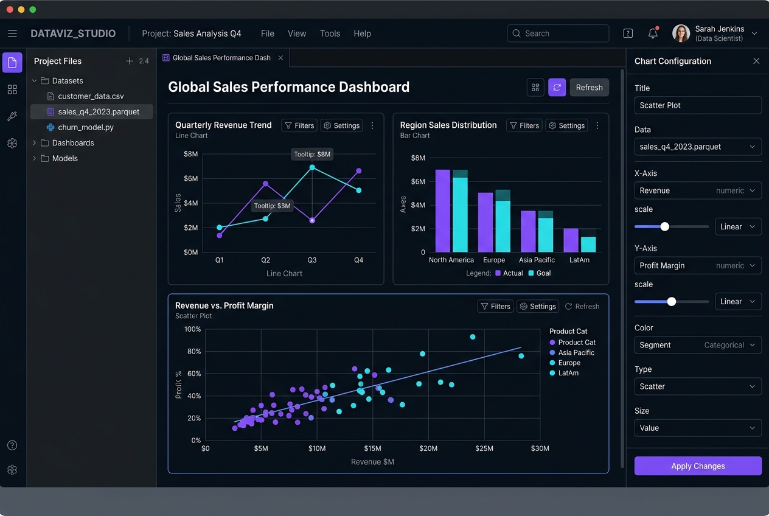Click the Datasets folder icon
This screenshot has width=769, height=516.
[x=44, y=80]
